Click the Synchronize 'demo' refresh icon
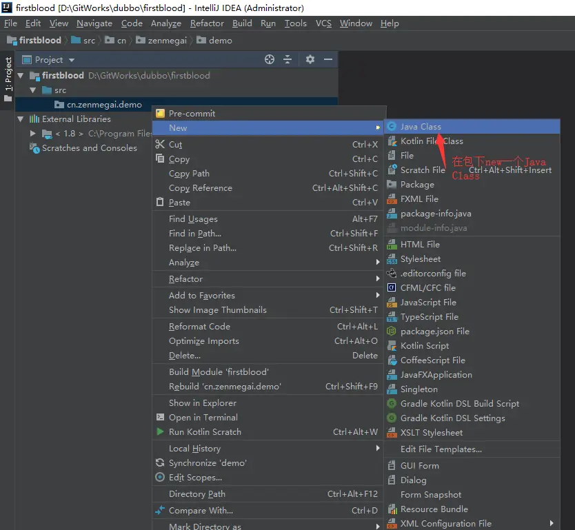Viewport: 575px width, 530px height. 160,462
